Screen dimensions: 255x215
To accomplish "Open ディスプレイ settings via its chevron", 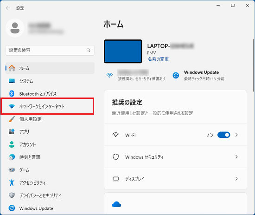I will point(236,179).
